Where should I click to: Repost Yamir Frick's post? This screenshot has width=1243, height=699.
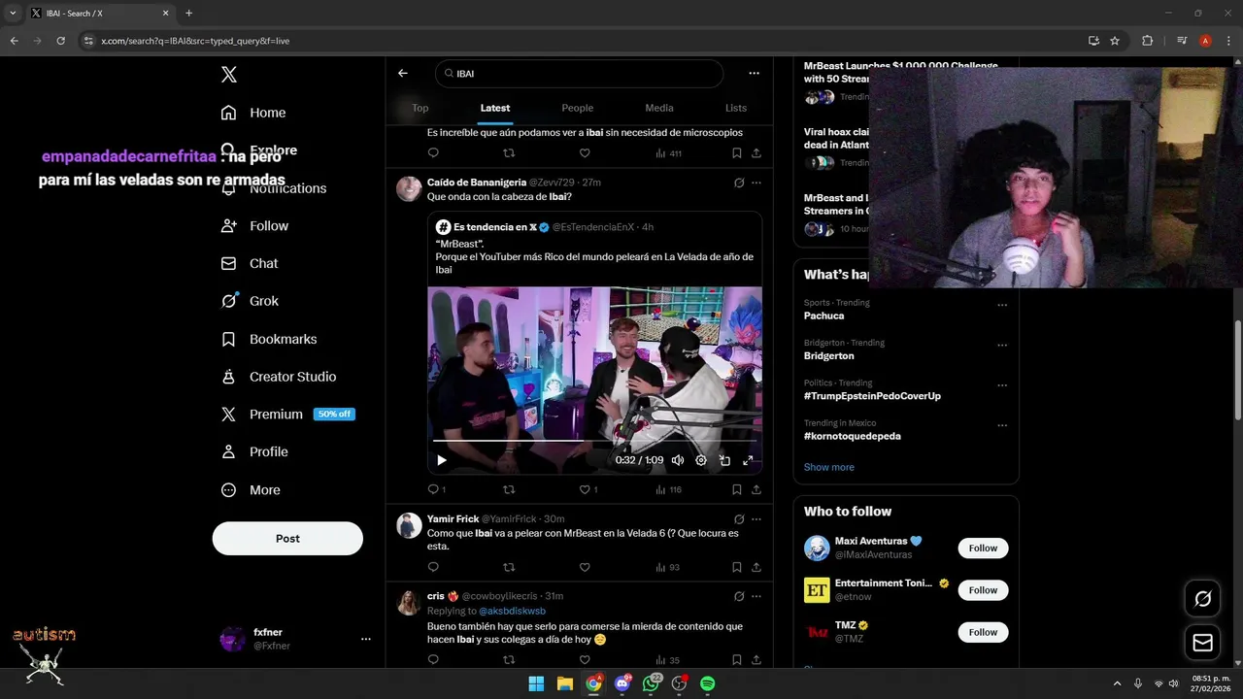(x=509, y=567)
